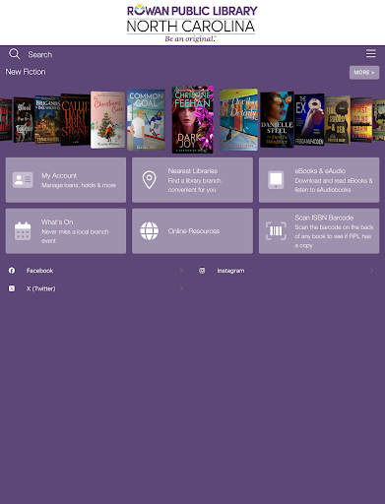Screen dimensions: 385x504
Task: Select the First Do No Harm book cover
Action: pos(361,120)
